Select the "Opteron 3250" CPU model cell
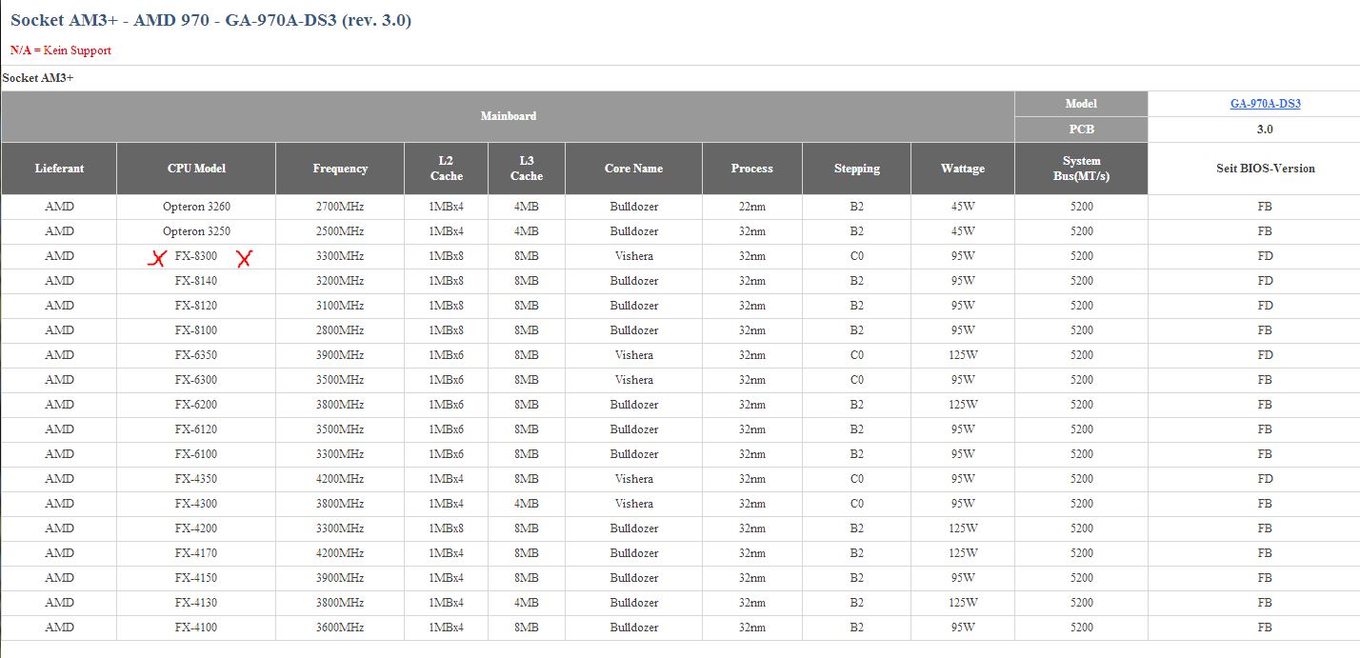Screen dimensions: 1360x658 [x=196, y=231]
